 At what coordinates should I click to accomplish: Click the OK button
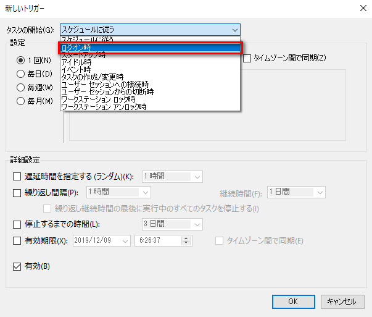[x=294, y=302]
